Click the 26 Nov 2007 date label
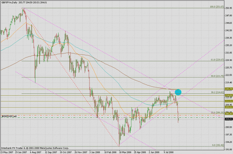The width and height of the screenshot is (233, 154). [x=81, y=153]
